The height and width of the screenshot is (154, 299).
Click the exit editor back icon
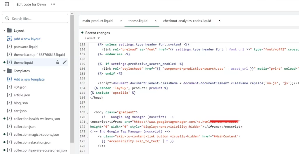7,4
